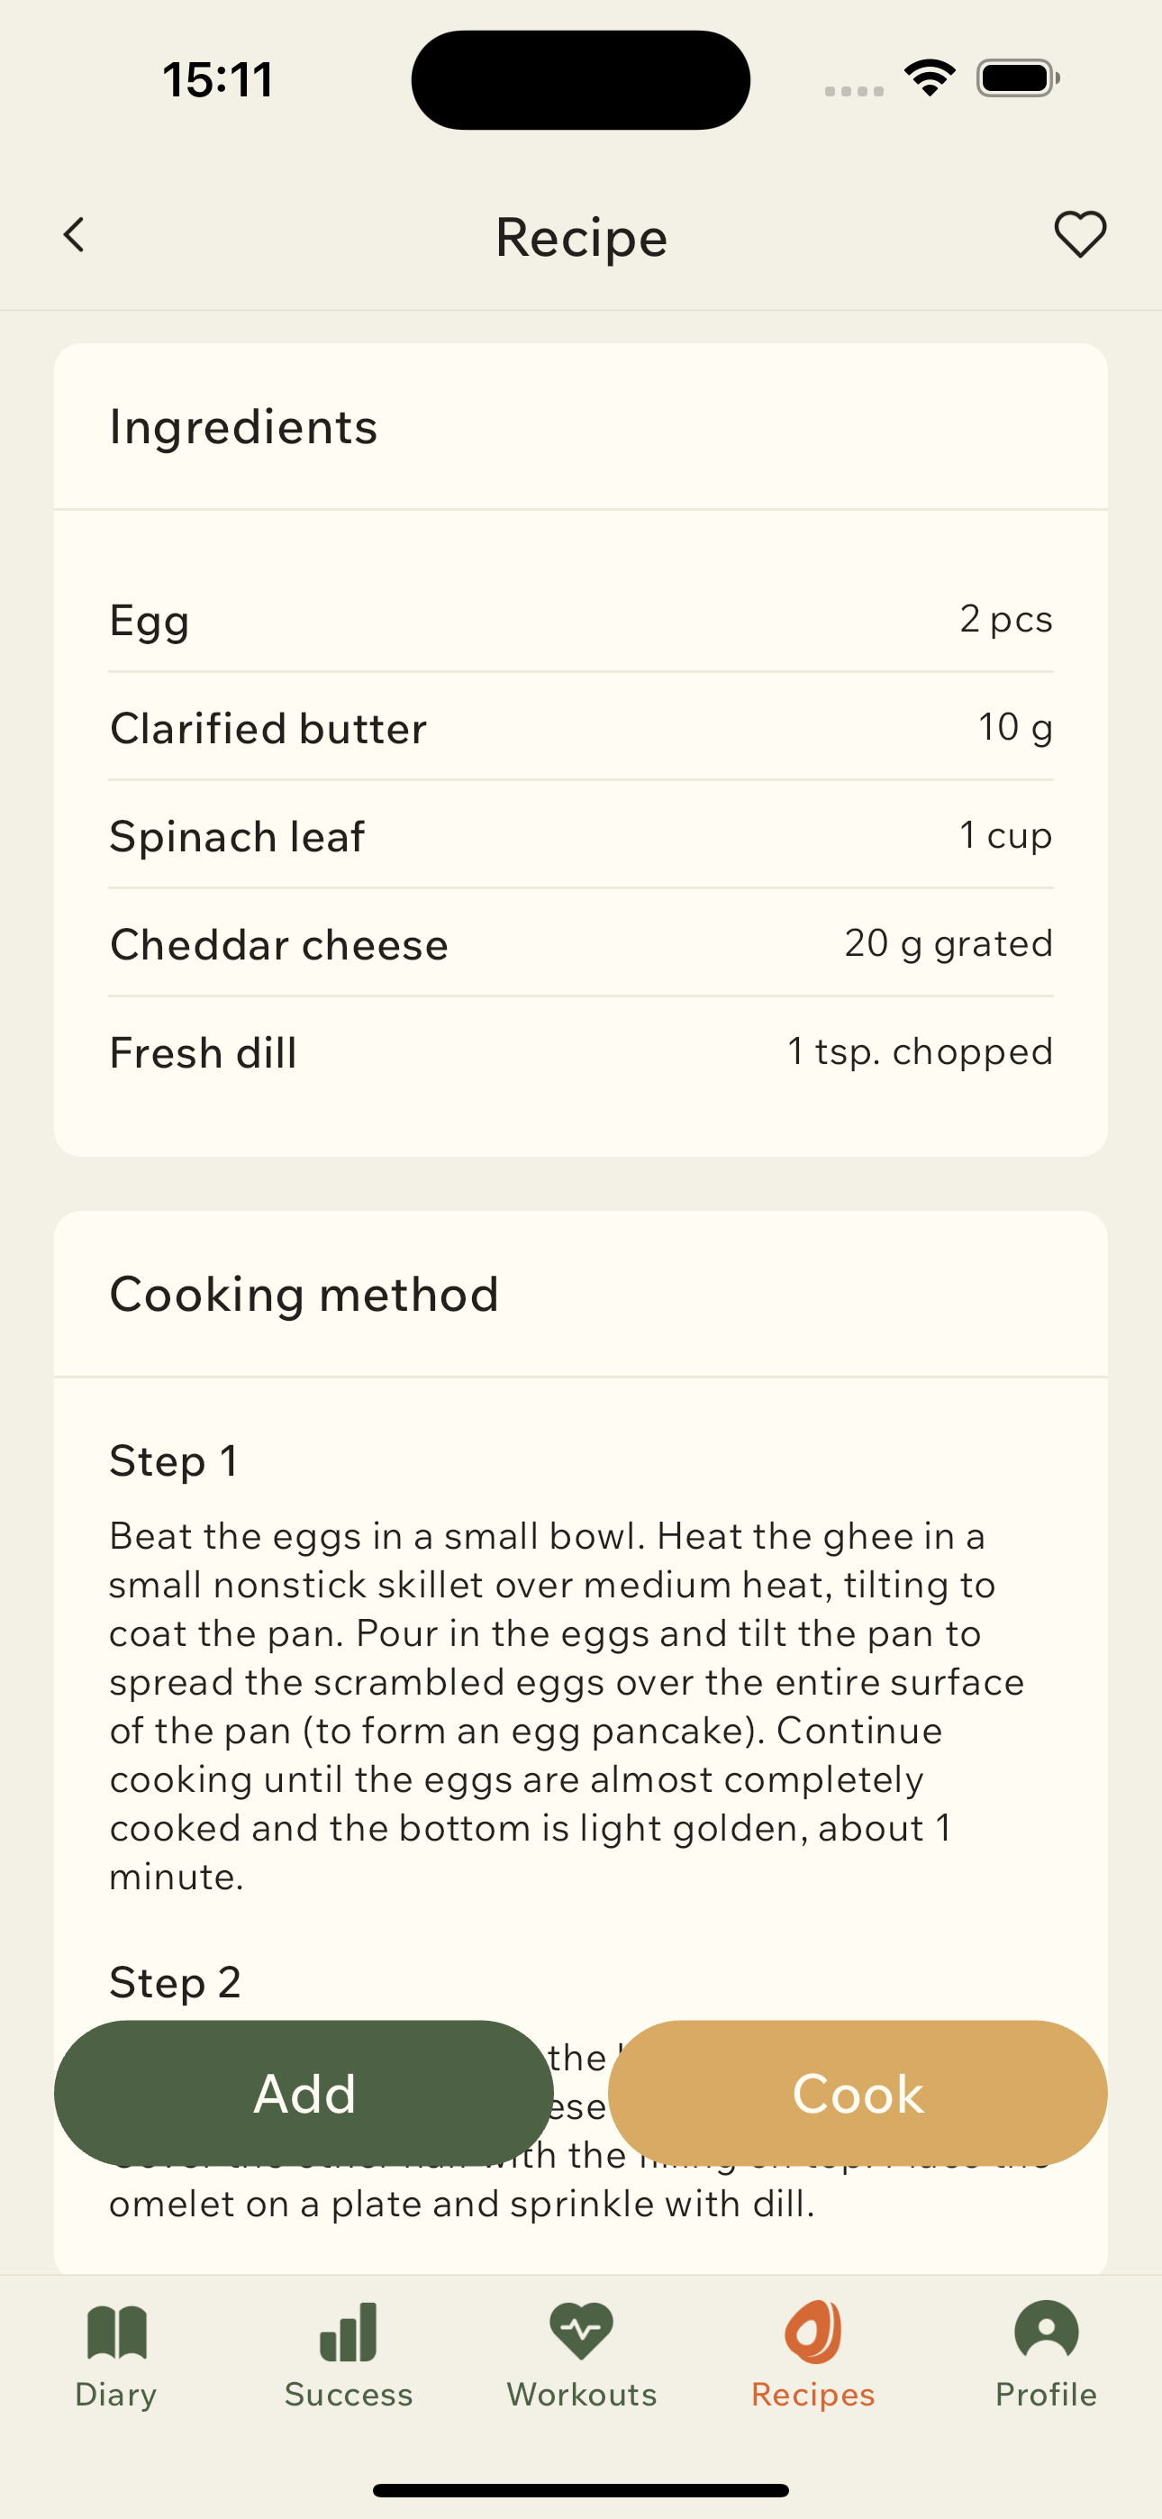Tap the Success bar chart icon
Image resolution: width=1162 pixels, height=2519 pixels.
pyautogui.click(x=349, y=2333)
